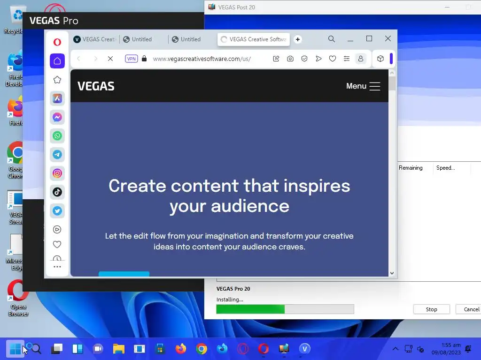Viewport: 481px width, 360px height.
Task: Open Task View on taskbar
Action: tap(57, 349)
